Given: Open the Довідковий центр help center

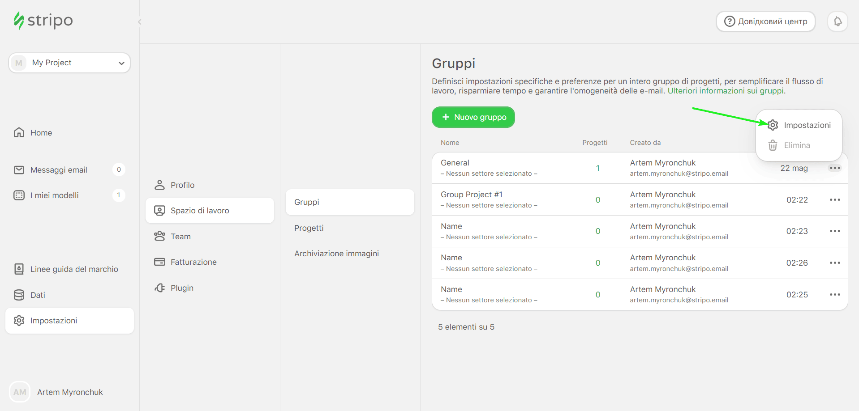Looking at the screenshot, I should pos(765,21).
